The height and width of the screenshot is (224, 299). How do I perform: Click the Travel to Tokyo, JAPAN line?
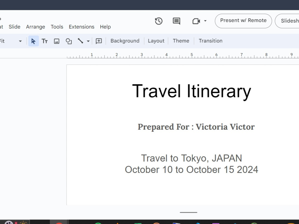point(191,158)
